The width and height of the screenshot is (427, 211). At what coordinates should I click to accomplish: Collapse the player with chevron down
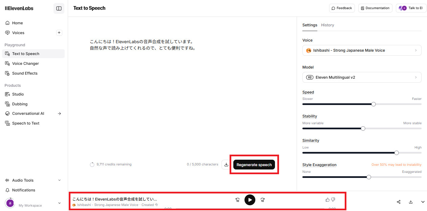tap(423, 202)
